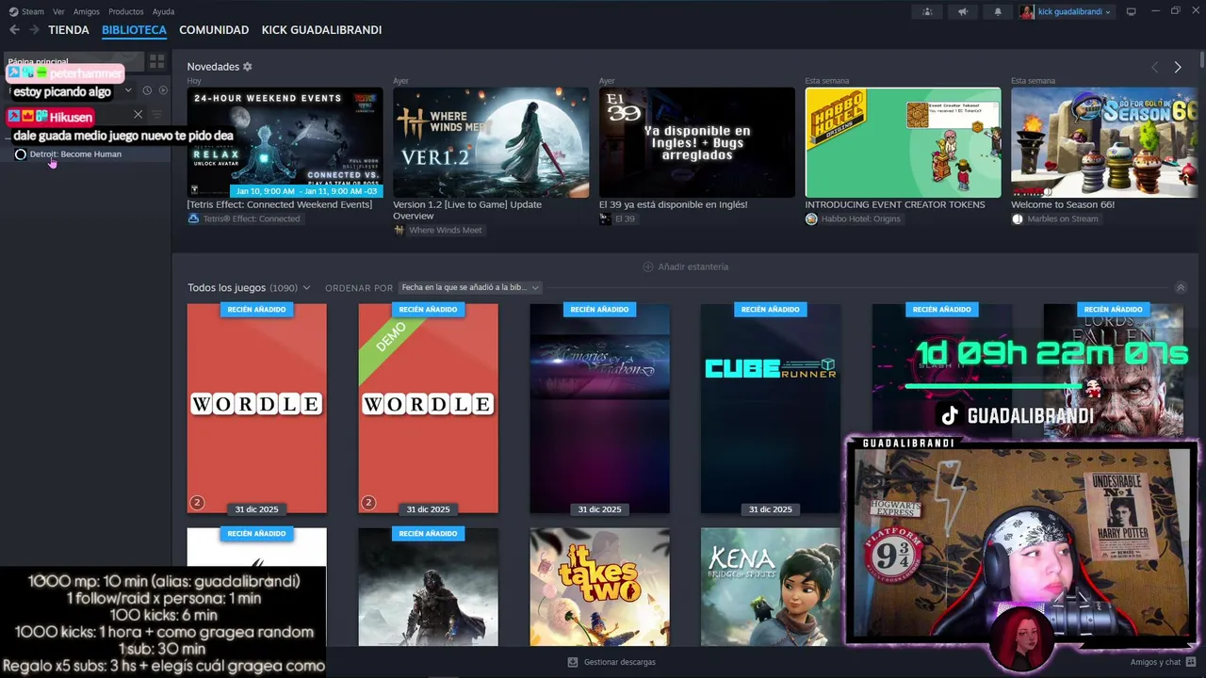Open the Marbles on Stream Season 66 thumbnail
This screenshot has width=1206, height=678.
[x=1104, y=142]
